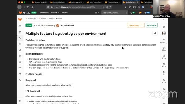Open Members icon in left sidebar
Viewport: 185px width, 104px height.
(20, 80)
